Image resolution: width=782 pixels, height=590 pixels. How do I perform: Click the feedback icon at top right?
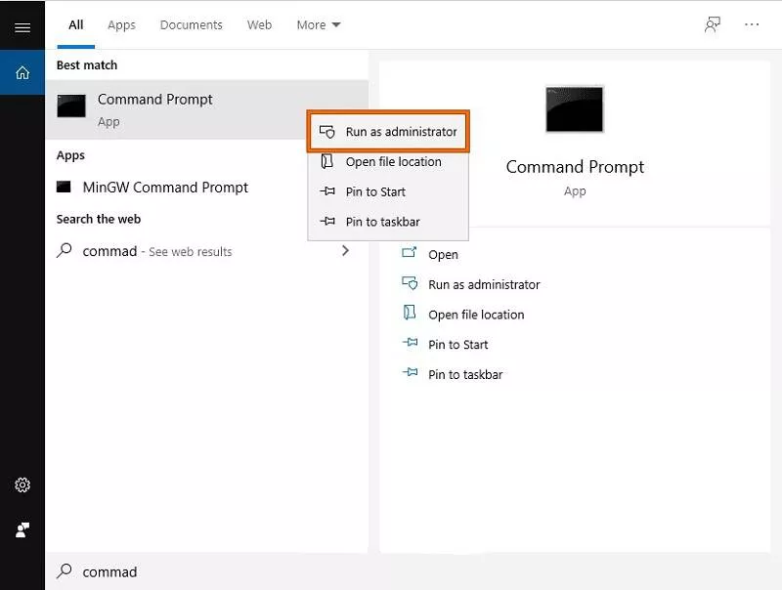(x=713, y=25)
